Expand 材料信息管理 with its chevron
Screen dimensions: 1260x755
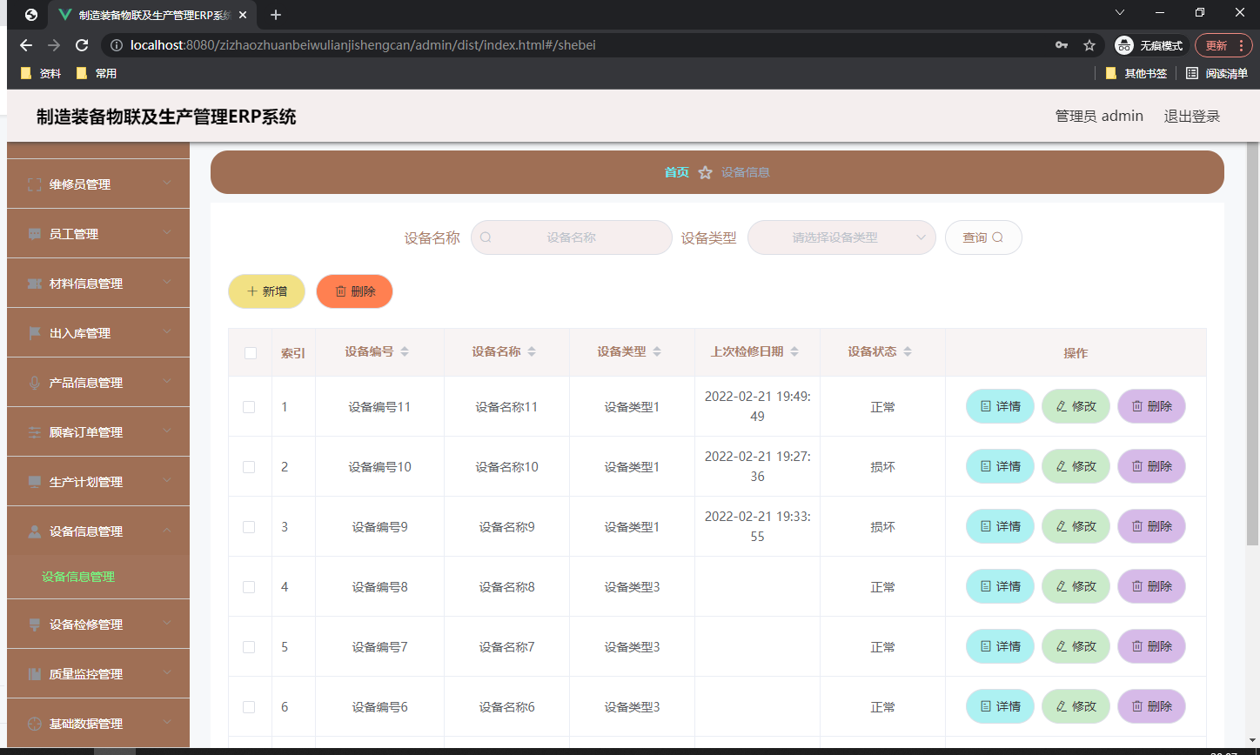(x=167, y=283)
